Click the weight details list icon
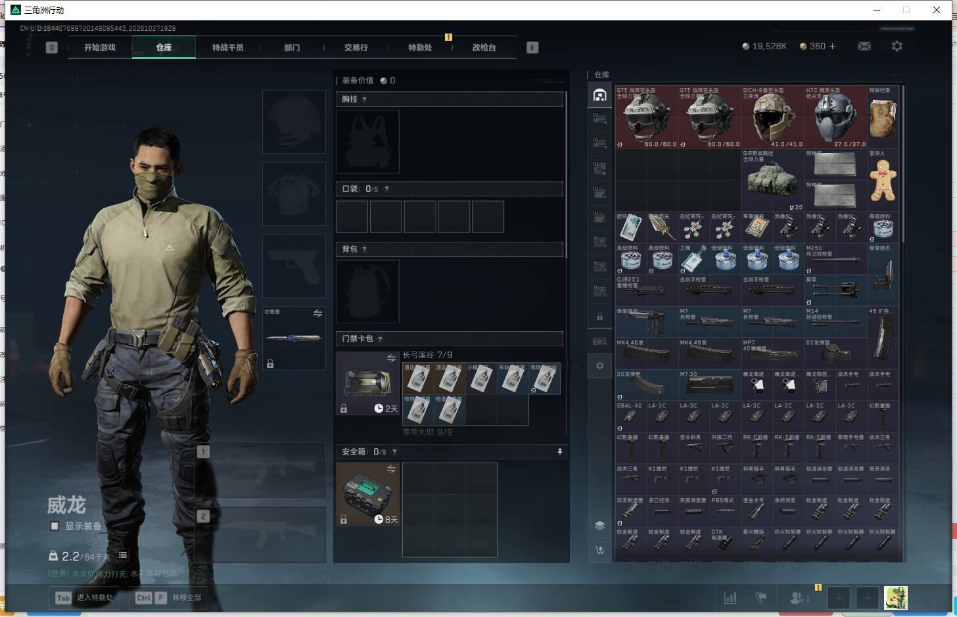This screenshot has width=957, height=617. click(123, 555)
